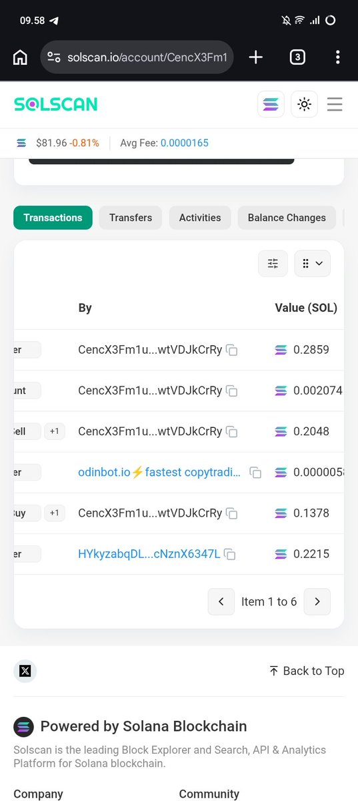Click the By column header

85,308
